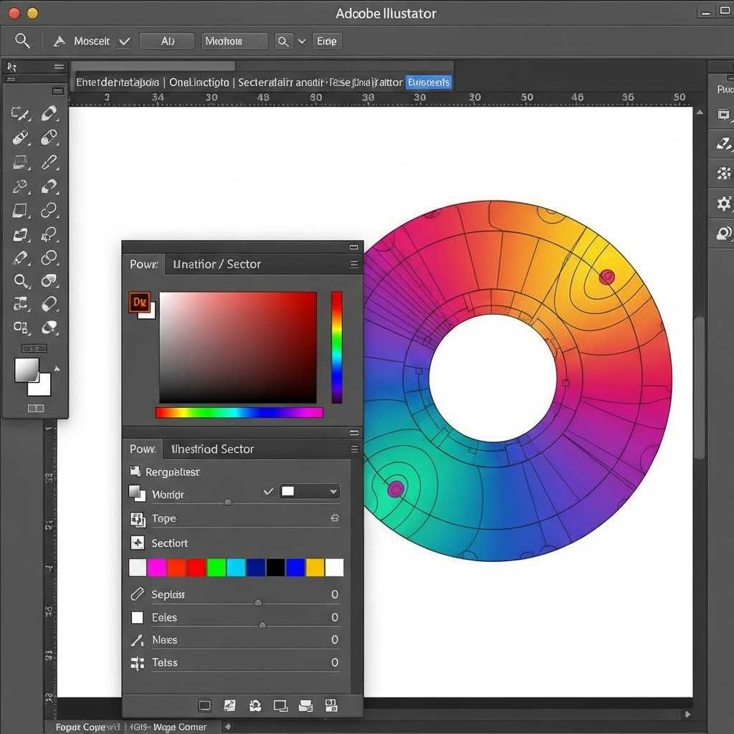The width and height of the screenshot is (734, 734).
Task: Click the overlapping squares icon beside Womidr
Action: click(137, 493)
